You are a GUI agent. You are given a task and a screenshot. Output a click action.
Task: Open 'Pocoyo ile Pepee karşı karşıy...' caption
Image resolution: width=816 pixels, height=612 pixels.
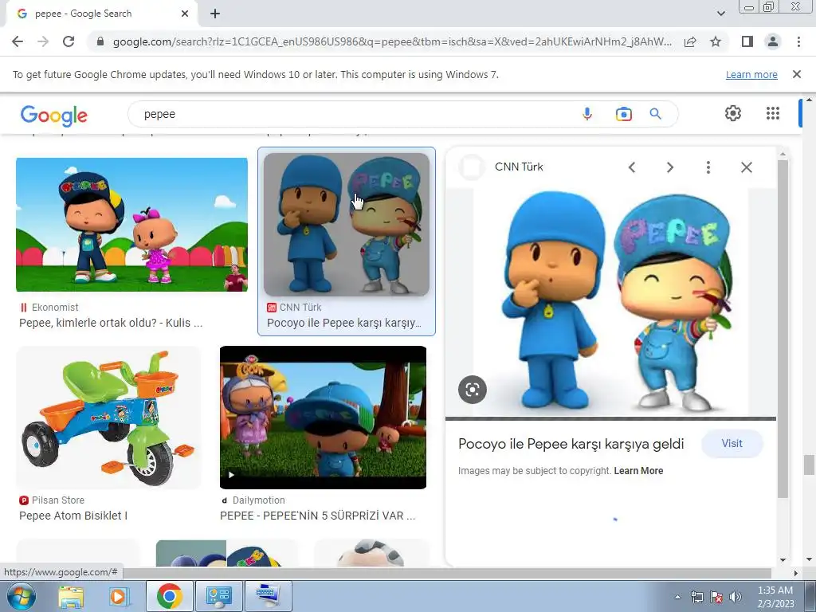click(x=344, y=323)
